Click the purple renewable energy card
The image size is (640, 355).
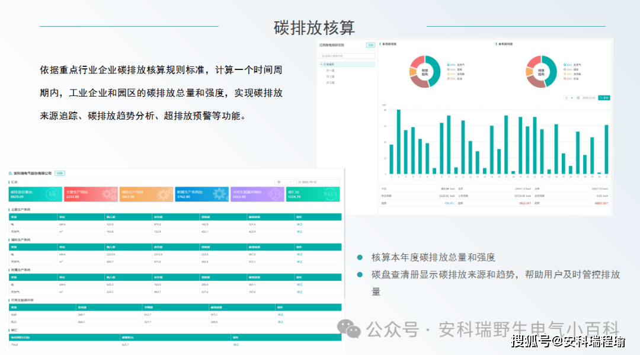(x=258, y=194)
